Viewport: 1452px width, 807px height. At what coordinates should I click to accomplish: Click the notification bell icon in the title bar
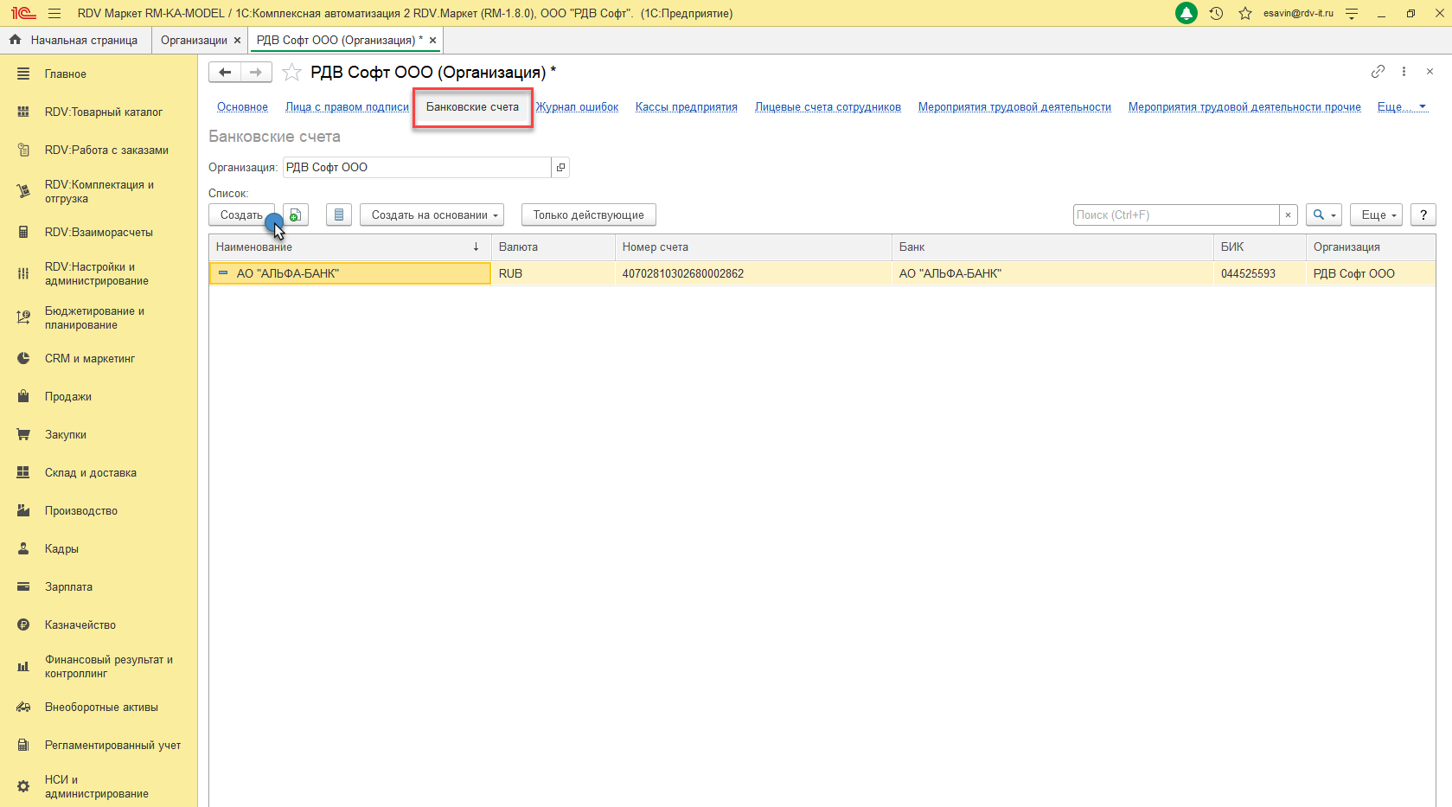(x=1186, y=14)
